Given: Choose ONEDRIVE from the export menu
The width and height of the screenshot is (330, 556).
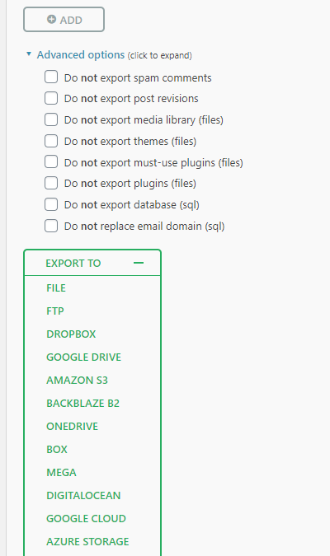Looking at the screenshot, I should coord(72,426).
